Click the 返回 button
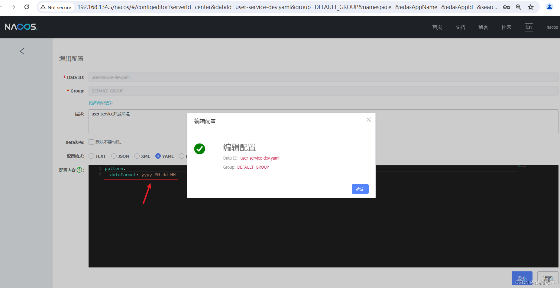Screen dimensions: 560x288 (548, 278)
